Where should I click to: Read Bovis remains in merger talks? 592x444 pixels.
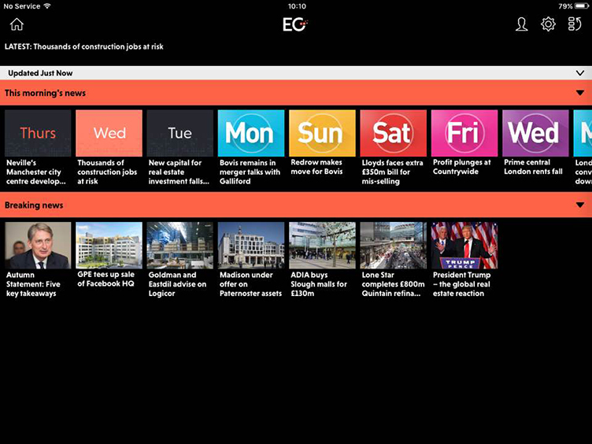click(x=250, y=172)
